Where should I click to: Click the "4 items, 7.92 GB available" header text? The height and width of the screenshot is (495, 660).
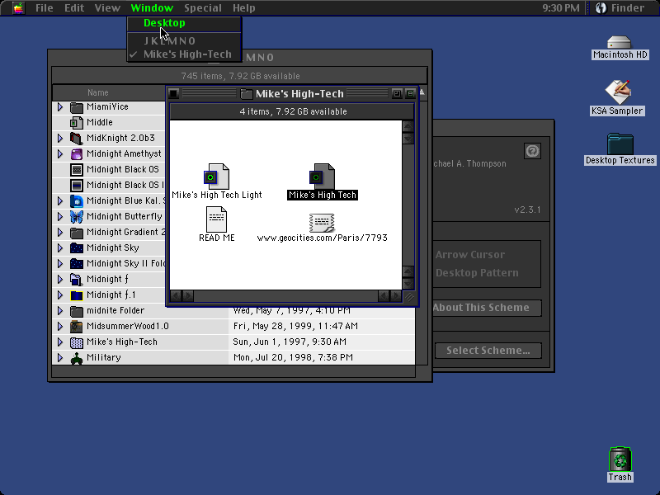pos(294,111)
